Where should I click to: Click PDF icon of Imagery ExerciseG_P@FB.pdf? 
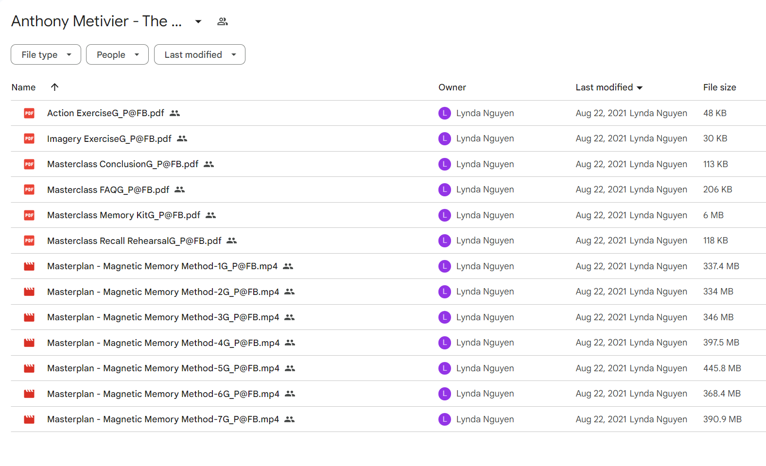(x=29, y=138)
